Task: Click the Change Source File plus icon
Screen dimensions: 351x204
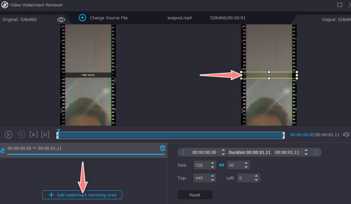Action: tap(82, 18)
